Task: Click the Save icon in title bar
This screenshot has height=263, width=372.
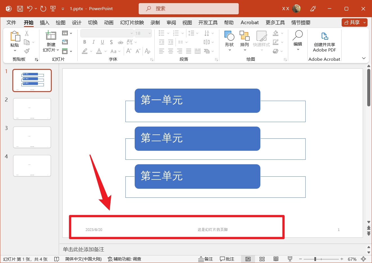Action: [20, 9]
